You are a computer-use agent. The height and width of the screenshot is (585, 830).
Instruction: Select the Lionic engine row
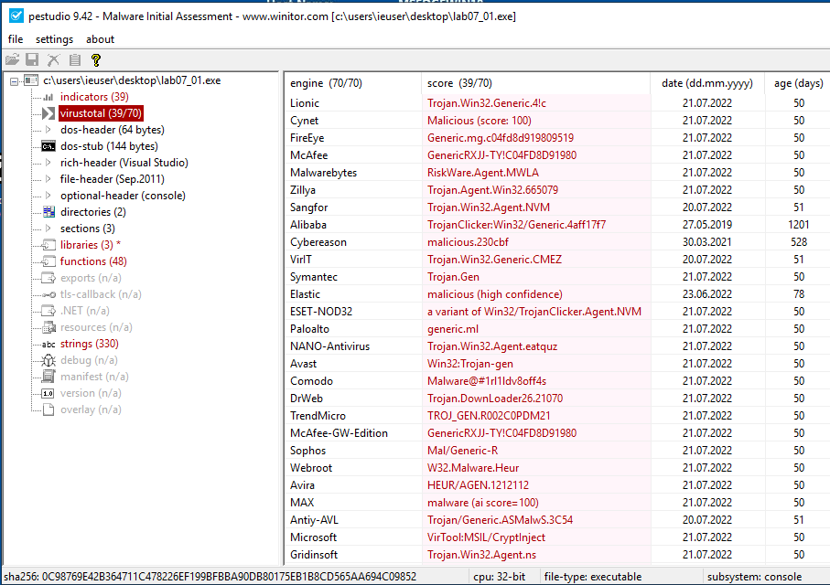557,103
